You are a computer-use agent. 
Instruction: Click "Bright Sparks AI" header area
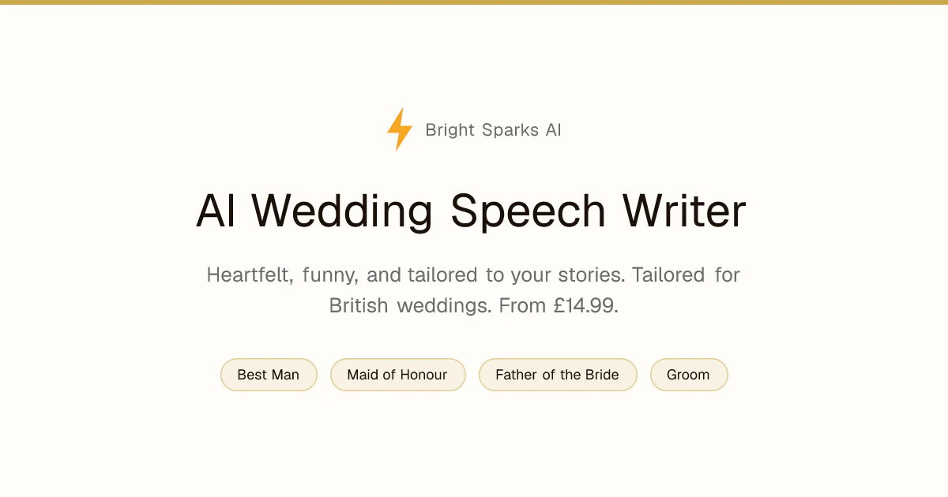[474, 130]
